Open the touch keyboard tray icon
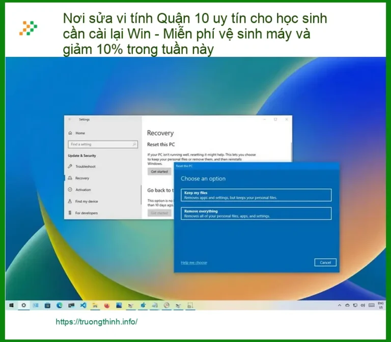391x342 pixels. (372, 305)
